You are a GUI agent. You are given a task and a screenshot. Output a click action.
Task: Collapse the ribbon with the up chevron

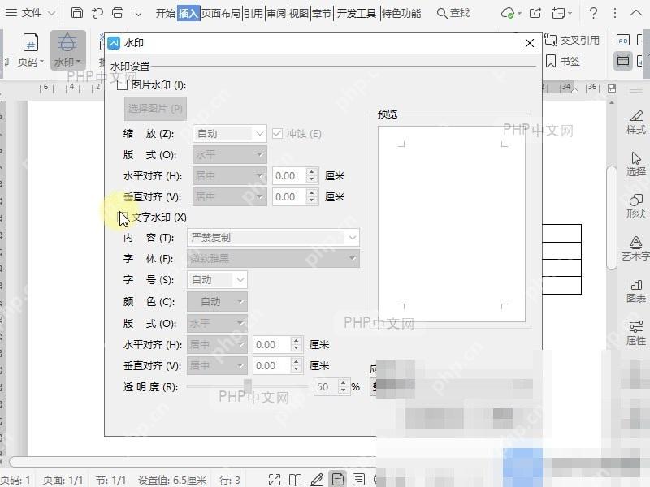636,13
